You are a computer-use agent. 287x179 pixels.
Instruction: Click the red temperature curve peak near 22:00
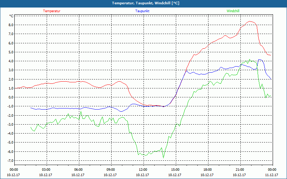[x=250, y=21]
